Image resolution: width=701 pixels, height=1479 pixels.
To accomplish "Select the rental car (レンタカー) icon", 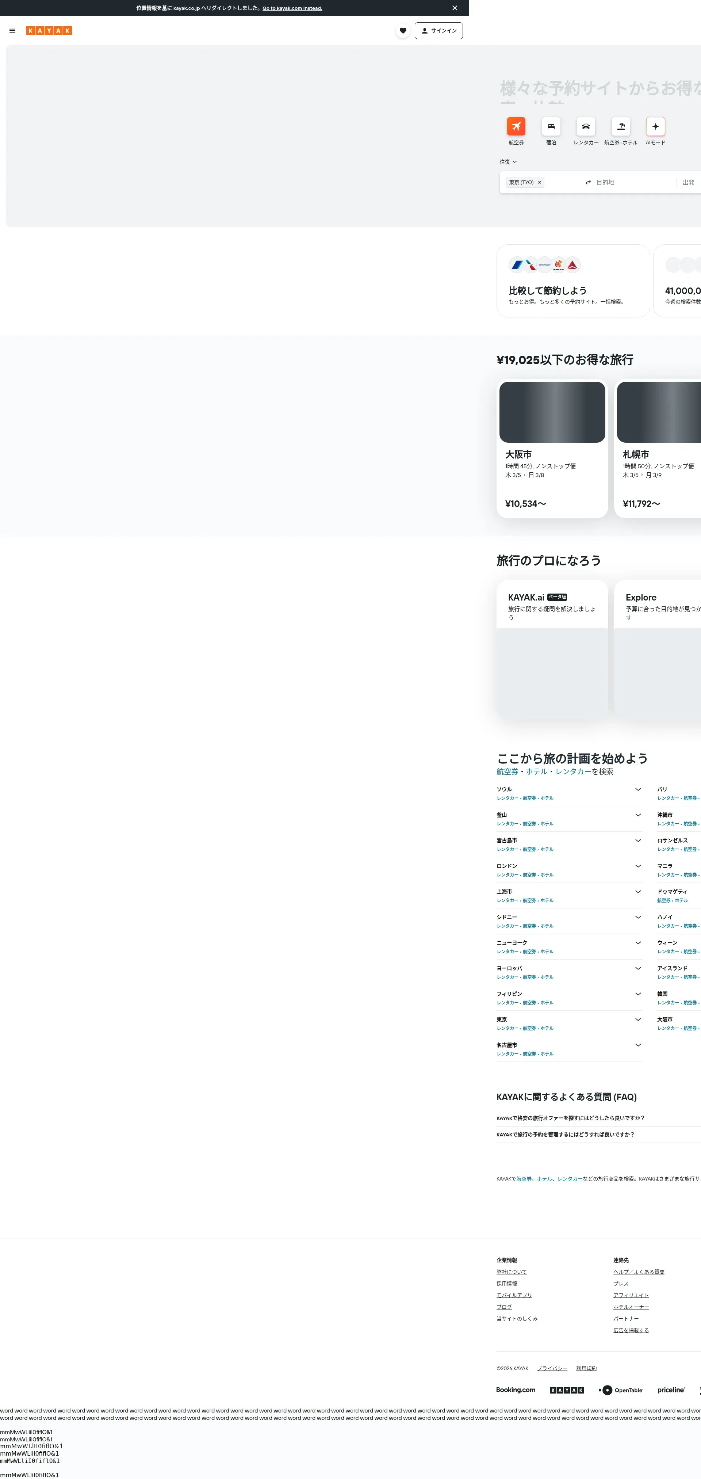I will 586,126.
